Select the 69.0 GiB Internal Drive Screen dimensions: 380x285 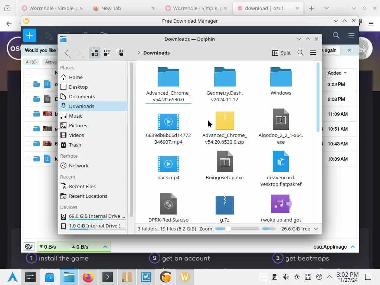tap(93, 216)
